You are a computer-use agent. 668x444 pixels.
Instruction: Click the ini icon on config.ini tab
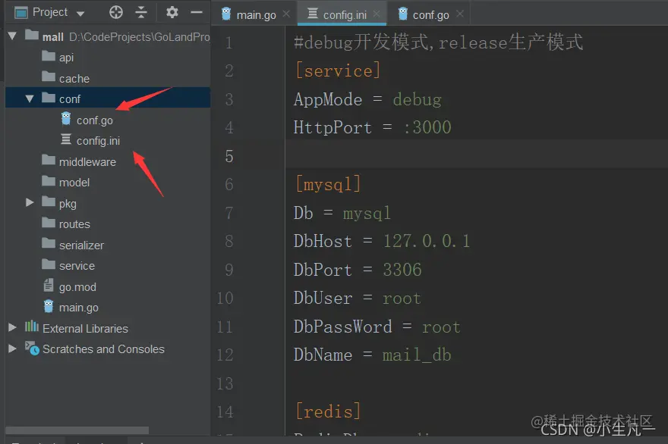click(312, 14)
